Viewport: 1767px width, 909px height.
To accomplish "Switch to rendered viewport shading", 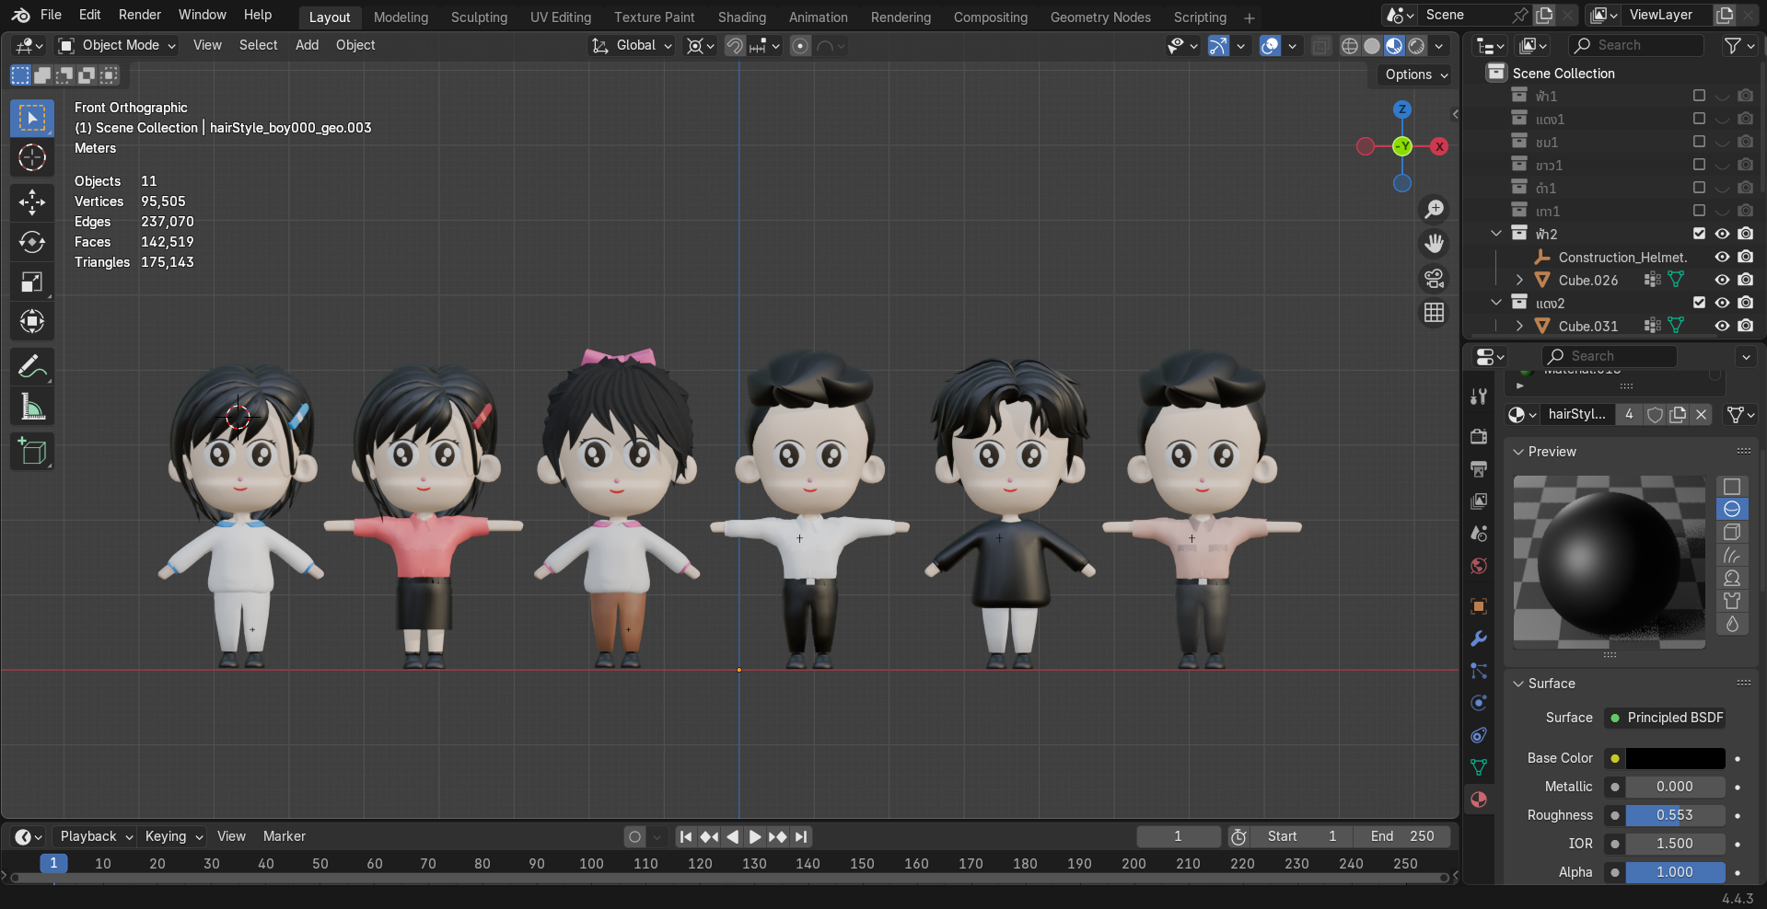I will 1417,46.
